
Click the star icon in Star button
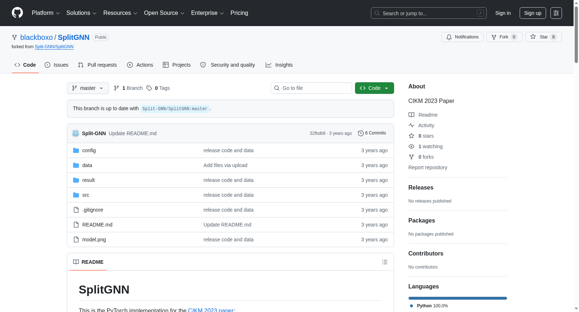(533, 37)
